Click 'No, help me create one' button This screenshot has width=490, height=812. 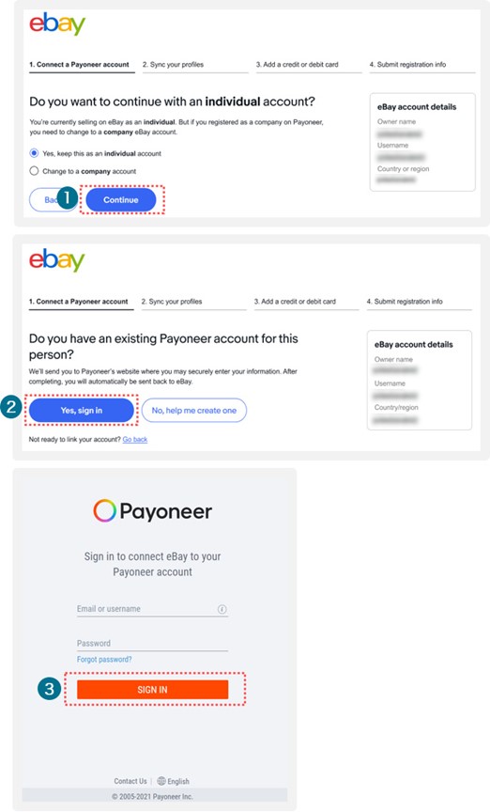pyautogui.click(x=194, y=410)
